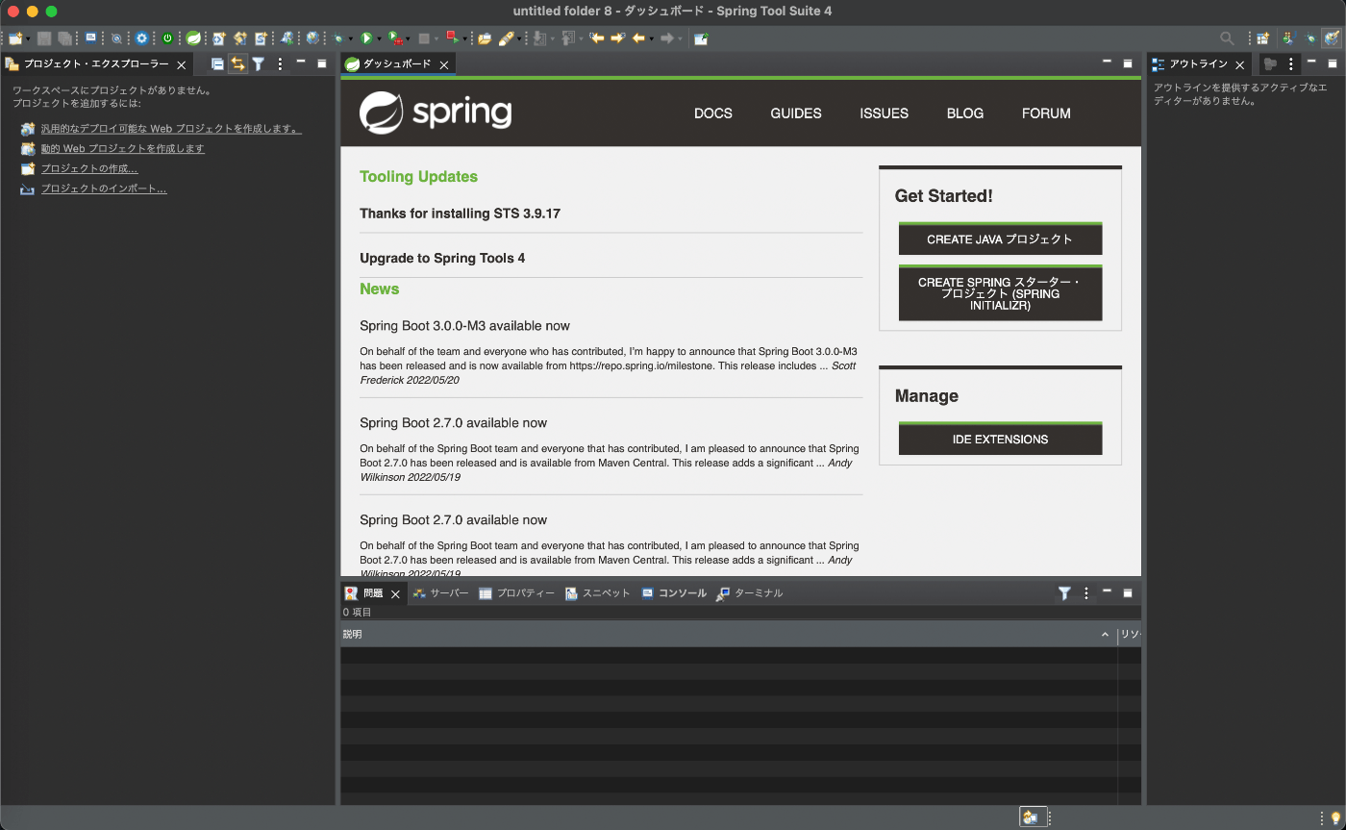The height and width of the screenshot is (830, 1346).
Task: Open DOCS in Spring dashboard header
Action: point(713,113)
